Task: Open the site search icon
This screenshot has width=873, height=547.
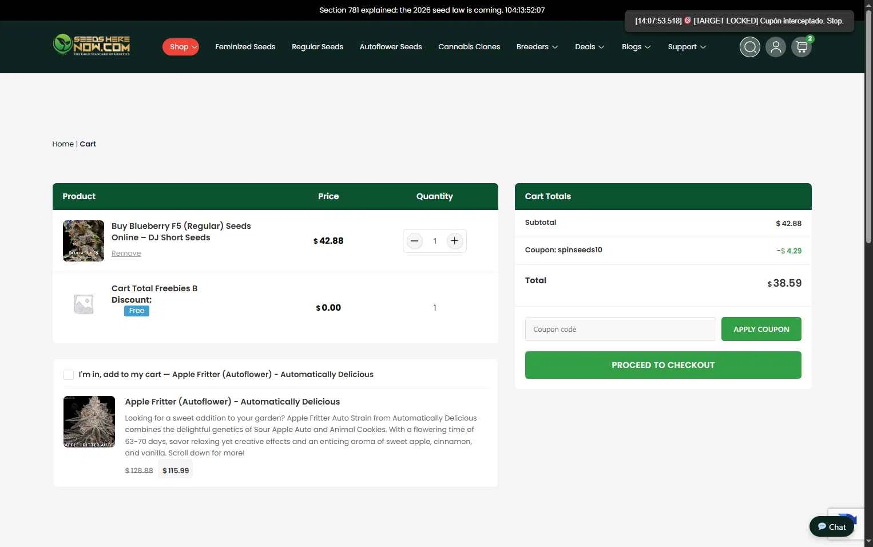Action: coord(749,47)
